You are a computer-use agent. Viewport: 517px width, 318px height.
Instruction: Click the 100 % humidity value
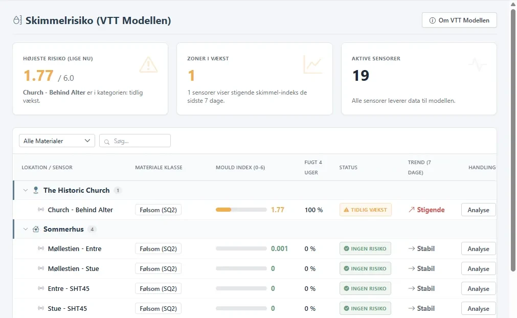(313, 210)
